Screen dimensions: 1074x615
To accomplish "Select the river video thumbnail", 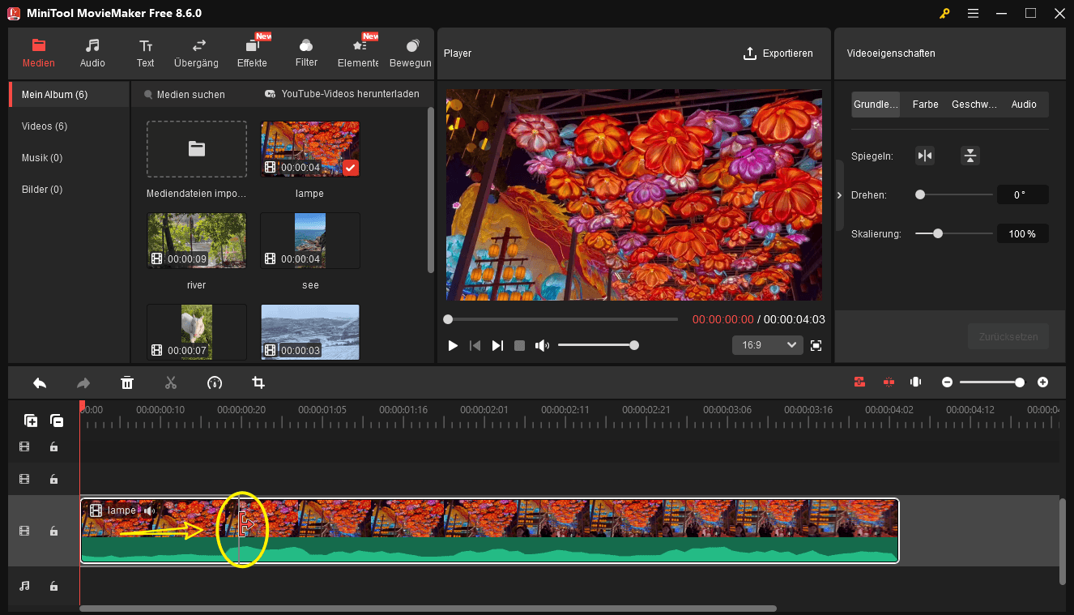I will (x=196, y=240).
